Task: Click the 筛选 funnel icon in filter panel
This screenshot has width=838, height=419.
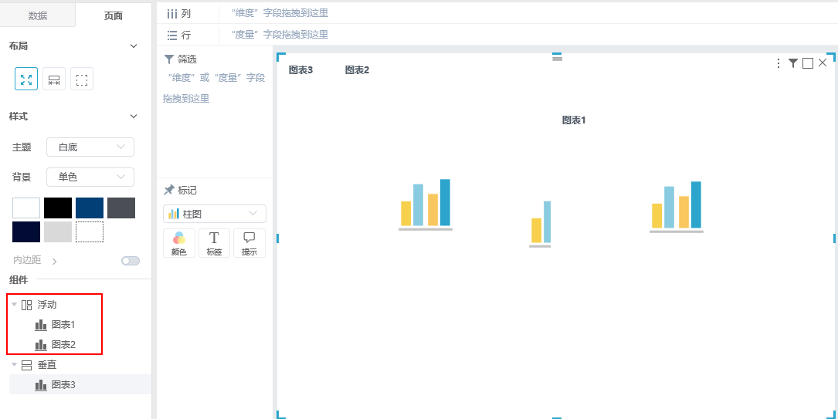Action: click(x=169, y=59)
